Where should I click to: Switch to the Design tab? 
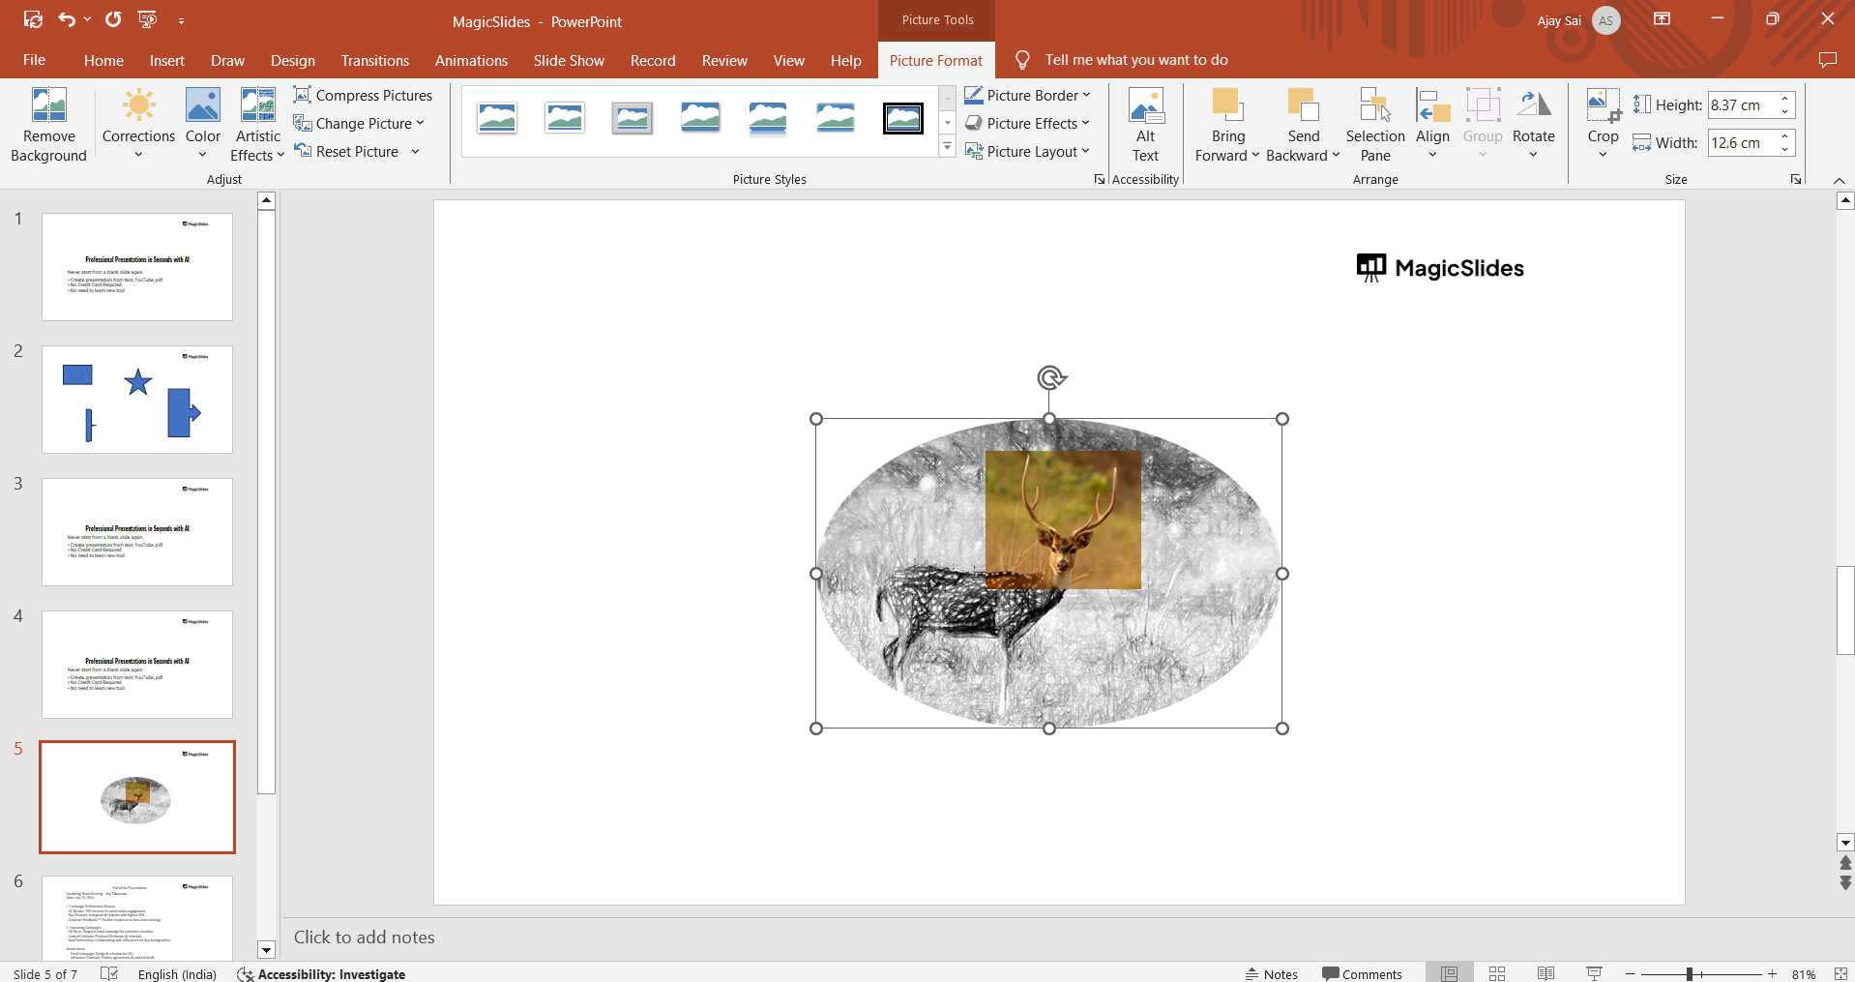292,60
